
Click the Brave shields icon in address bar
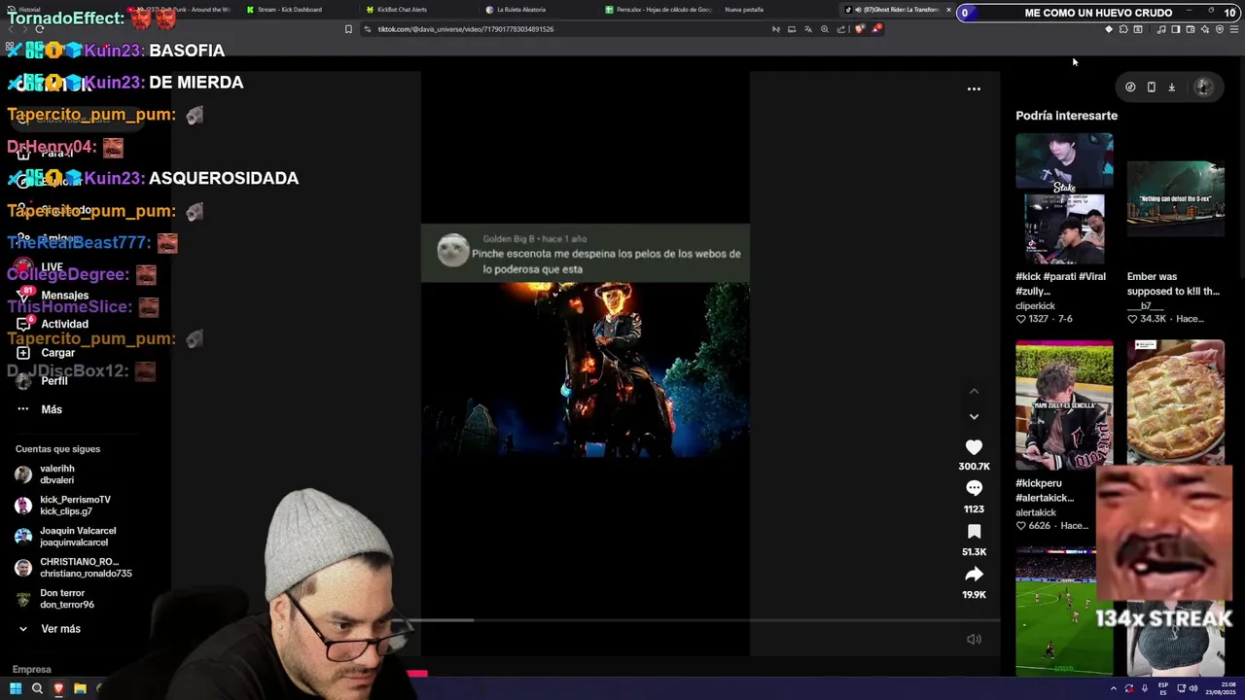click(x=860, y=29)
